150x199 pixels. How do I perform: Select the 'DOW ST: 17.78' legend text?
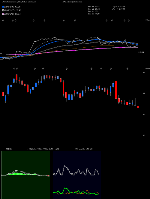pyautogui.click(x=12, y=7)
